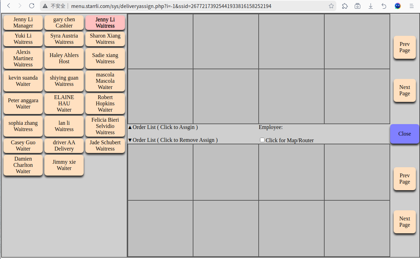Bookmark page with star icon
Viewport: 420px width, 259px height.
(x=331, y=6)
